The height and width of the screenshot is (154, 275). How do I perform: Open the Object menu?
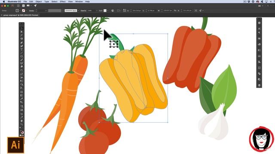(39, 2)
